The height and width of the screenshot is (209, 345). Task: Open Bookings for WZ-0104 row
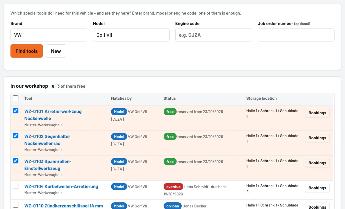click(317, 188)
